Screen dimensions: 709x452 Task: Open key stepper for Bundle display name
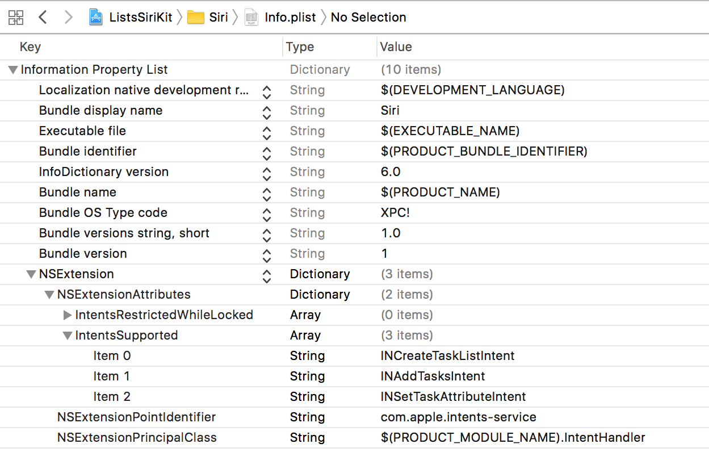click(x=267, y=111)
